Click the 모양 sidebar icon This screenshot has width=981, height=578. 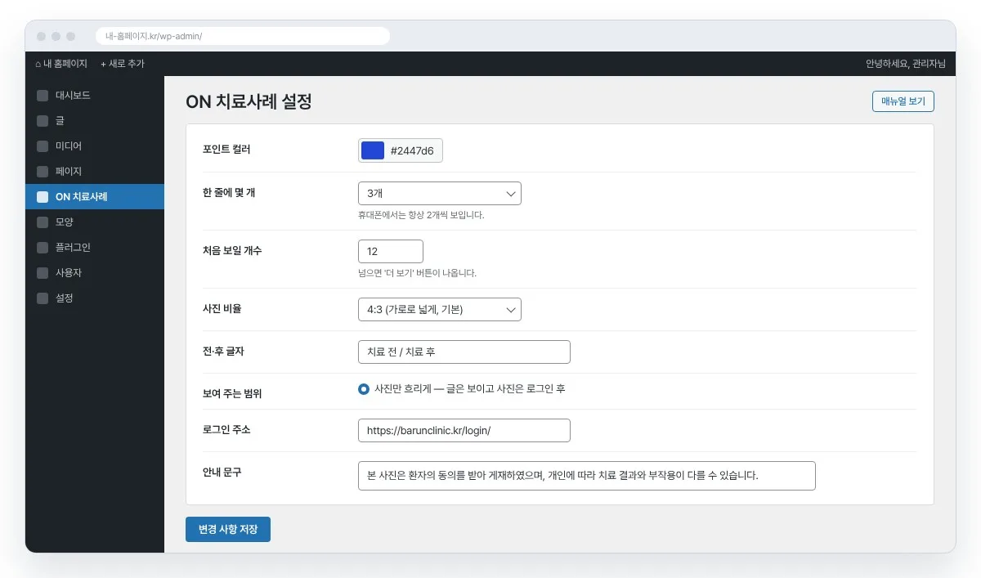point(43,222)
